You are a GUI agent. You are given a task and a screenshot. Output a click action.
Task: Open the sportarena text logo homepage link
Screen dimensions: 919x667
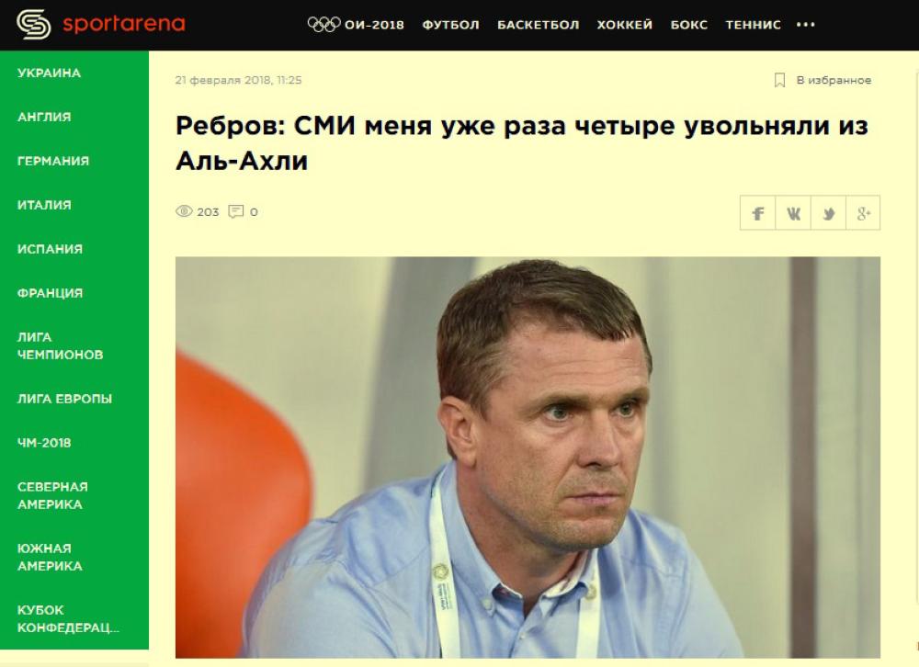click(x=124, y=24)
